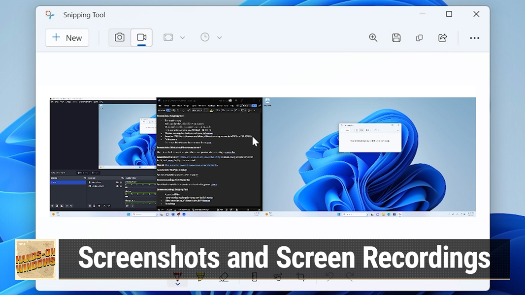Screen dimensions: 525x295
Task: Click the Zoom magnifier icon
Action: (373, 38)
